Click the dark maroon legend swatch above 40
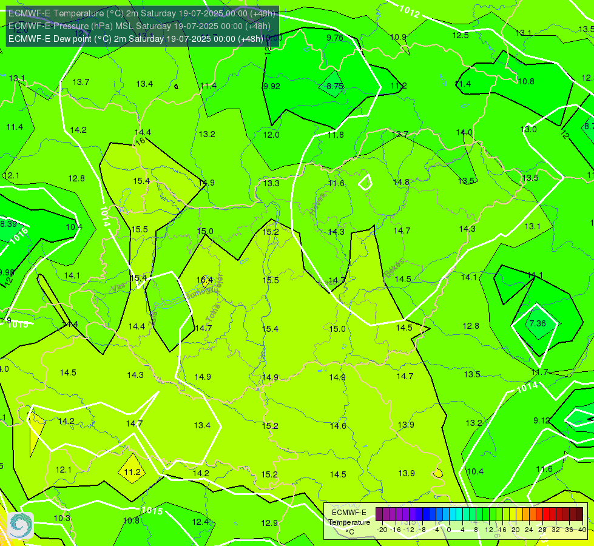The image size is (594, 546). click(579, 514)
